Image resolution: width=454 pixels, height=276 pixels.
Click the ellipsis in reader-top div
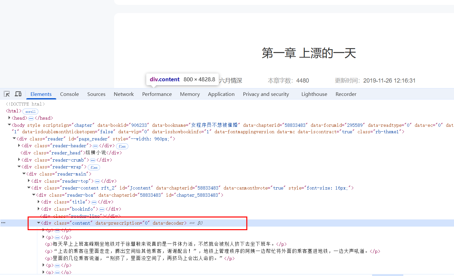(x=97, y=181)
